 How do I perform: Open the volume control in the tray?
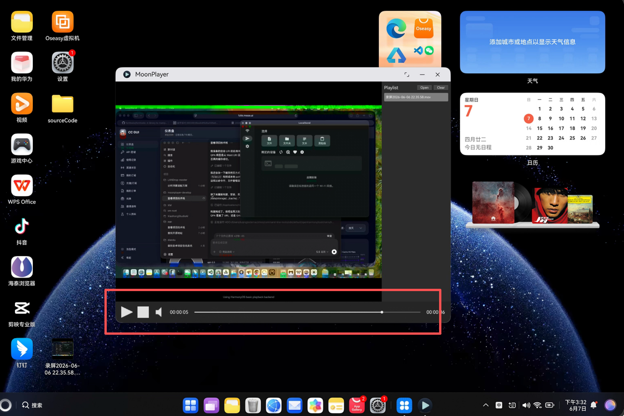[x=526, y=405]
